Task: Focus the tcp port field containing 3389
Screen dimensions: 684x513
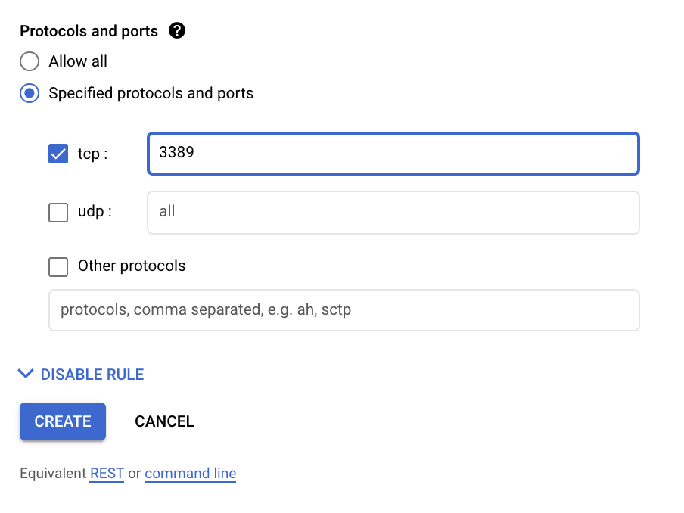Action: [393, 154]
